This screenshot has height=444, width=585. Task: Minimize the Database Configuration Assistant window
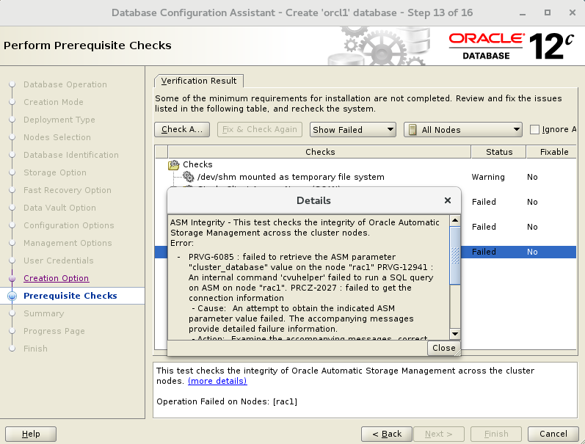pos(523,13)
